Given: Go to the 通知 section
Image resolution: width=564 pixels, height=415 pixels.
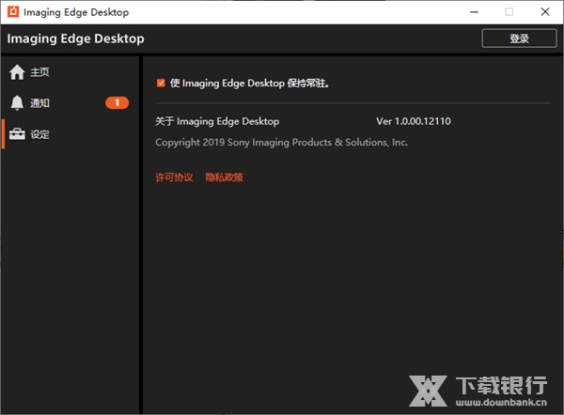Looking at the screenshot, I should click(39, 103).
